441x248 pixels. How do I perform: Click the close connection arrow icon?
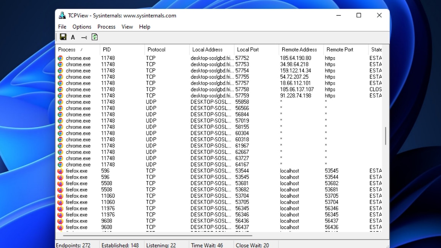(84, 37)
